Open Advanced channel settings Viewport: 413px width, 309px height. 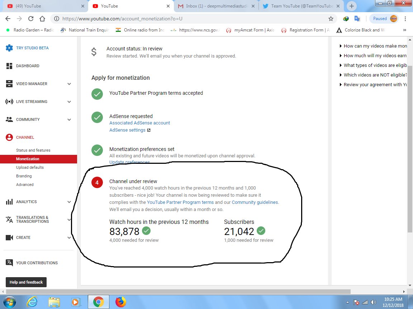25,185
